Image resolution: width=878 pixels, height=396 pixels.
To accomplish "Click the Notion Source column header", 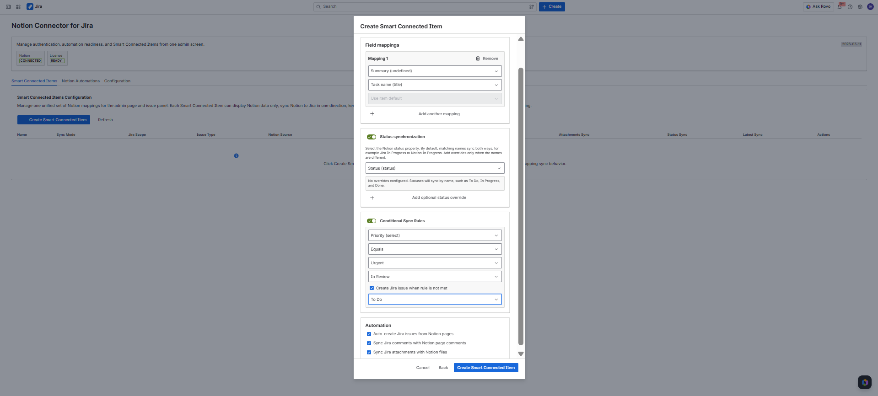I will [x=280, y=135].
